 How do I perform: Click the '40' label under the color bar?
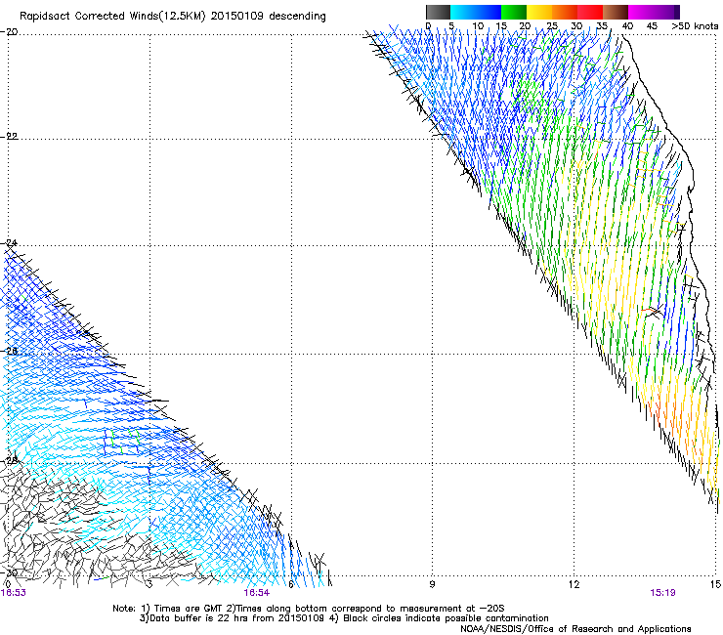click(x=627, y=26)
